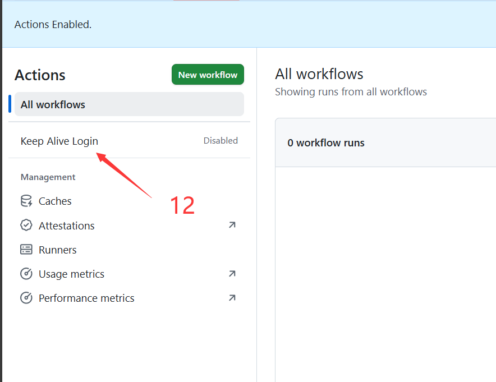Click the external arrow beside Usage metrics
The width and height of the screenshot is (496, 382).
click(232, 274)
